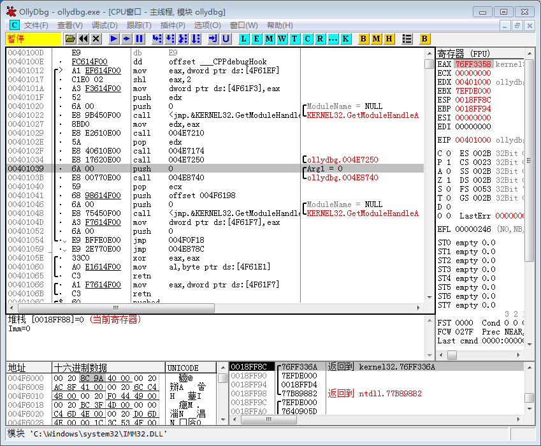The height and width of the screenshot is (446, 541).
Task: Click the disassembly horizontal scrollbar thumb
Action: tap(116, 308)
